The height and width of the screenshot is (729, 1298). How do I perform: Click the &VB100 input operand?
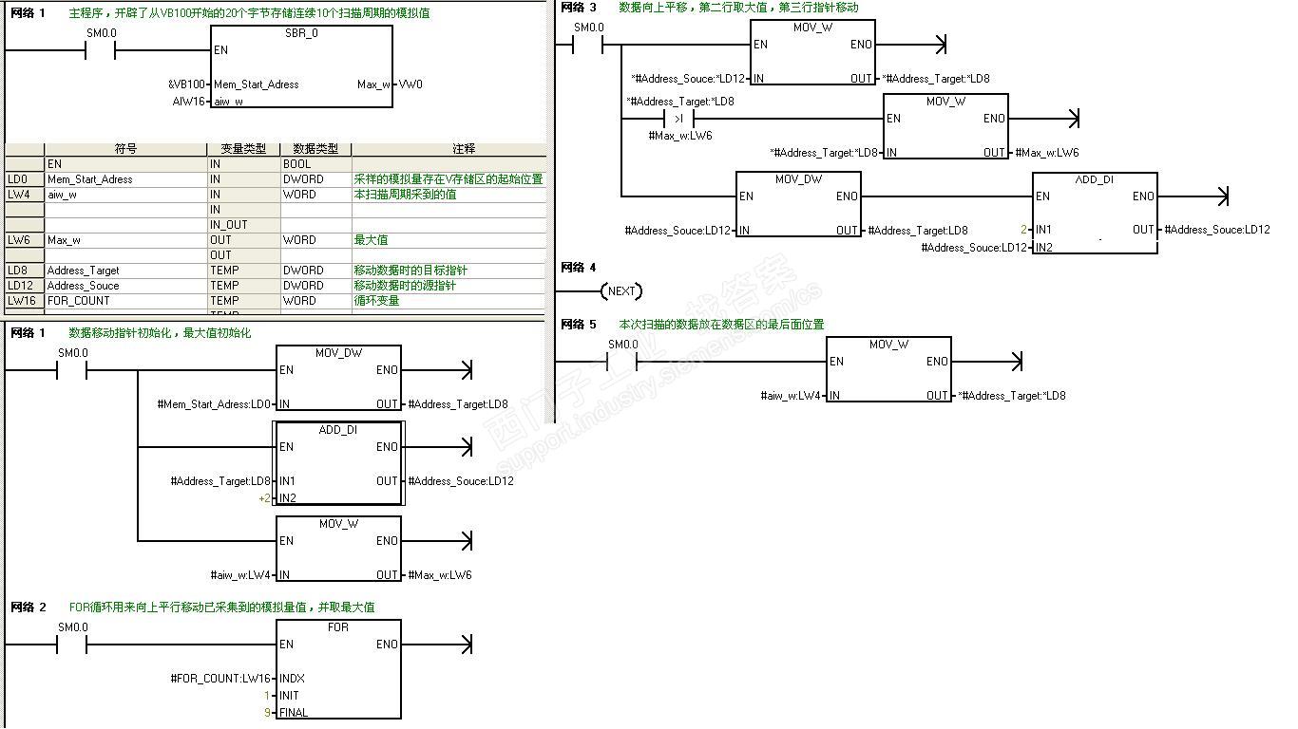click(x=187, y=84)
